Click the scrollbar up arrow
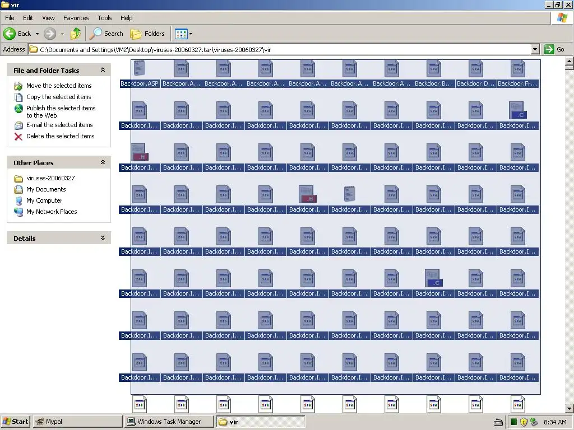This screenshot has height=430, width=574. [x=570, y=61]
